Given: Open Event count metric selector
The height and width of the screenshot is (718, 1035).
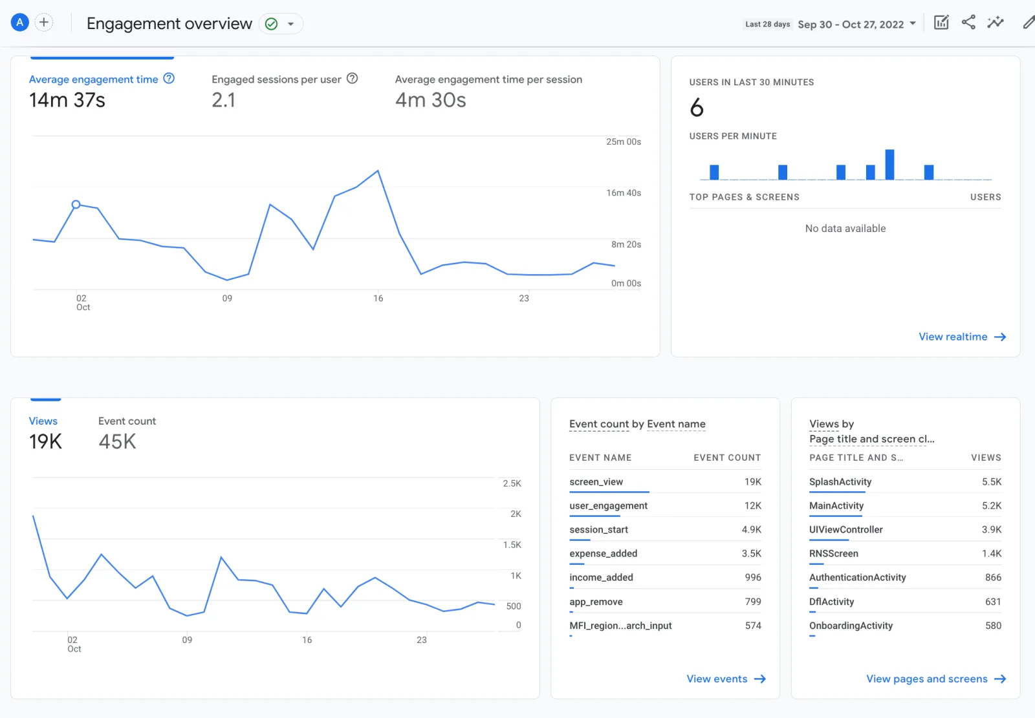Looking at the screenshot, I should 598,424.
